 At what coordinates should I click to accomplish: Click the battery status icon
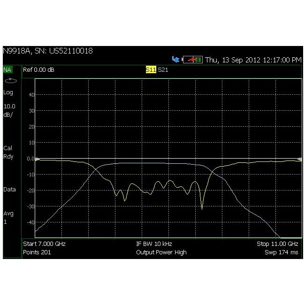pyautogui.click(x=192, y=60)
